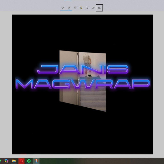
Task: Select the yellow Highlighter tool
Action: 81,8
